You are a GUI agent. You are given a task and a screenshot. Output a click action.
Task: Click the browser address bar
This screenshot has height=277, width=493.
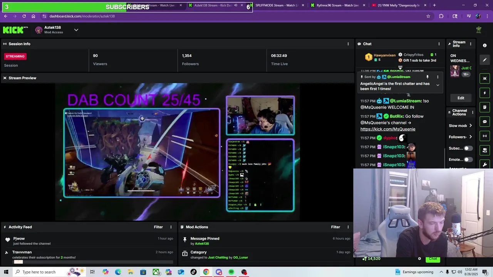231,16
